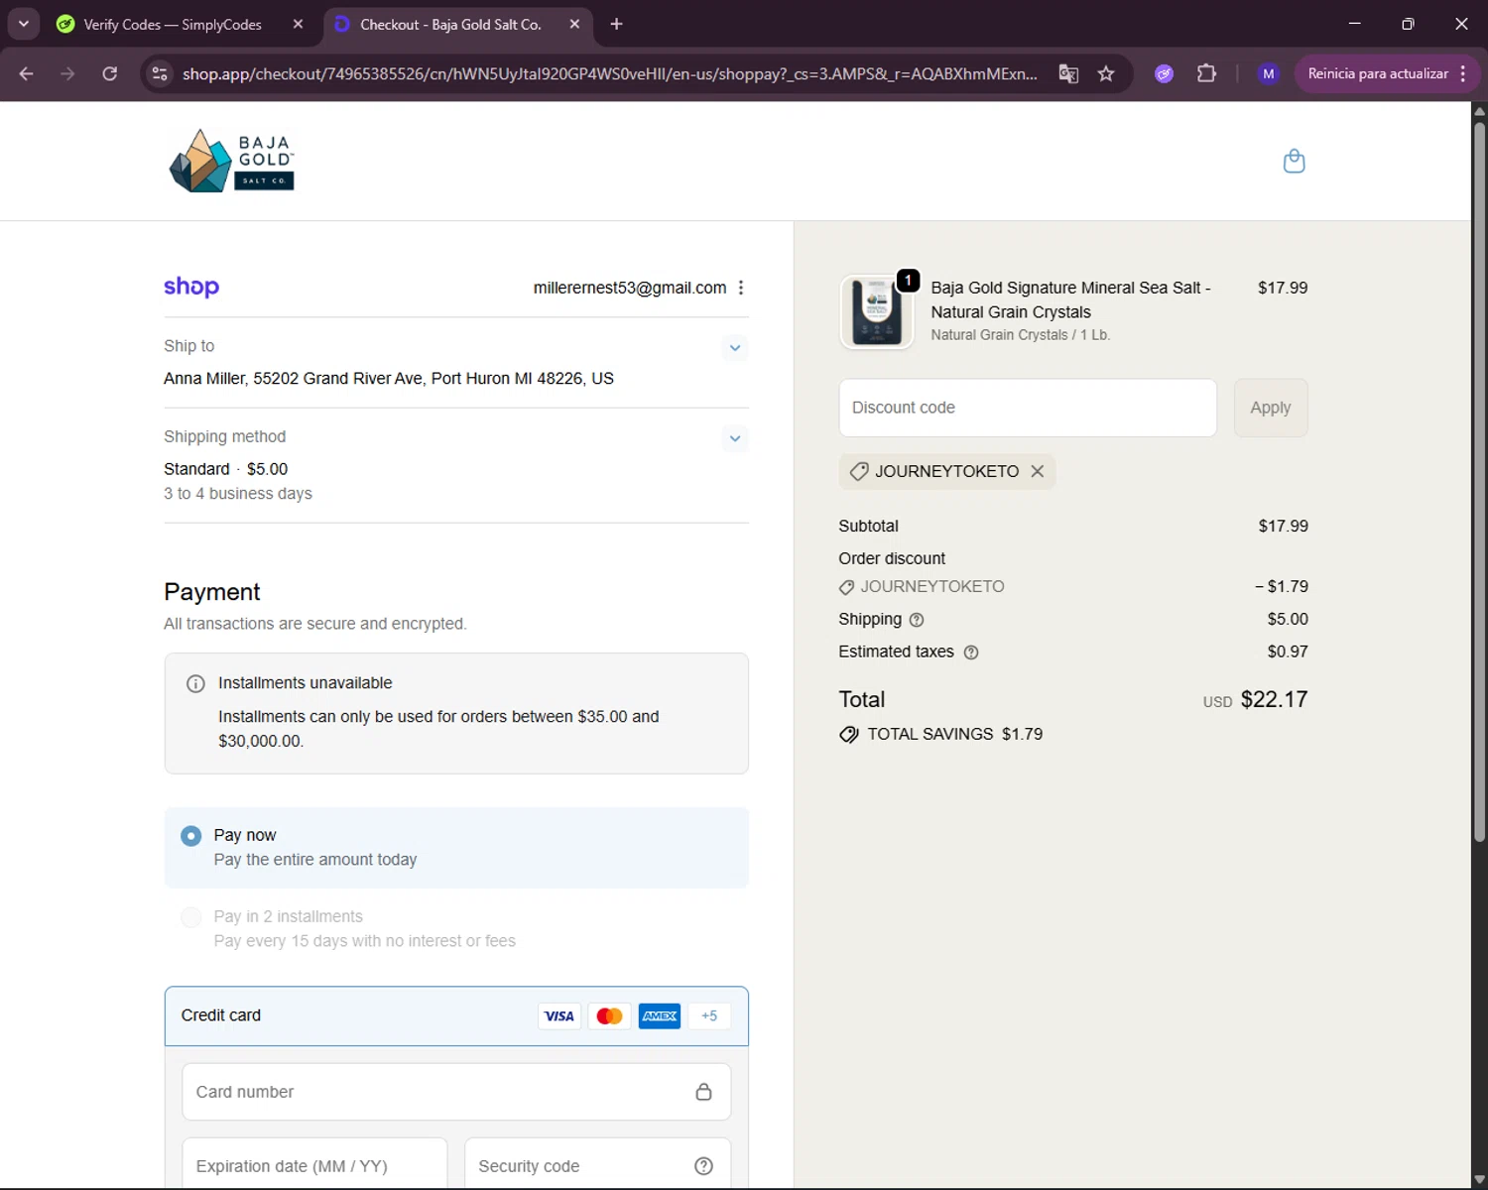The width and height of the screenshot is (1488, 1190).
Task: Click Reinicia para actualizar button
Action: tap(1378, 73)
